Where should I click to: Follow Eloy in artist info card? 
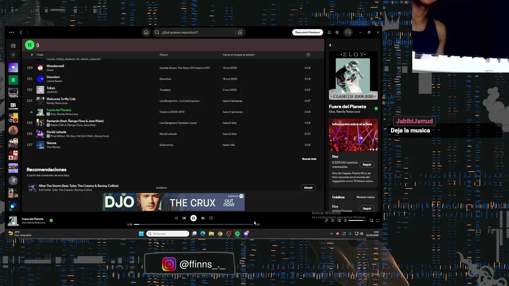coord(367,164)
